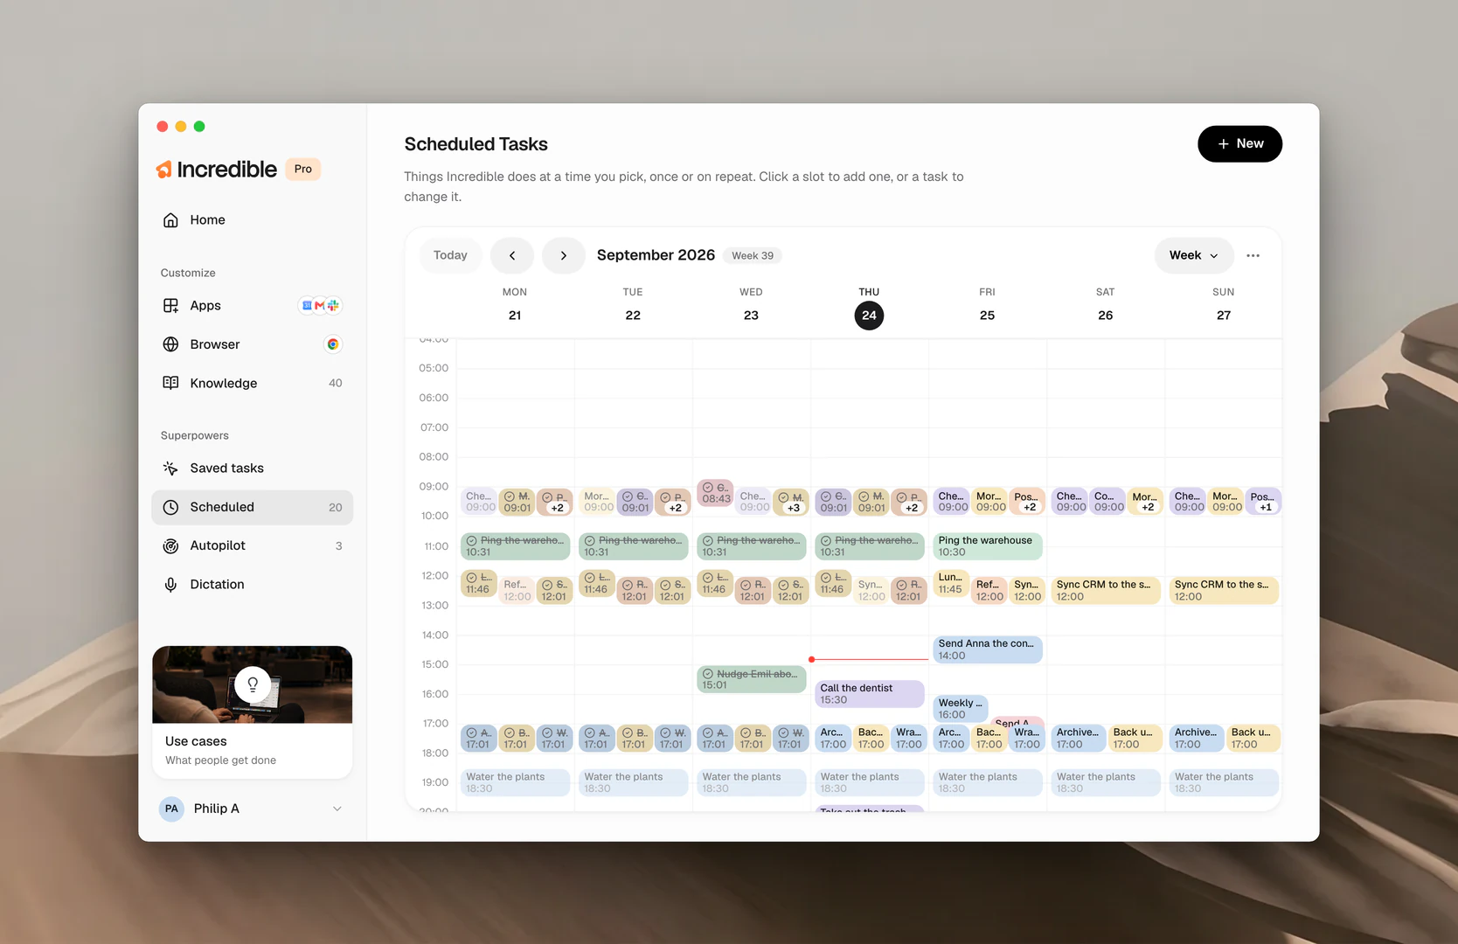Jump to Today
Viewport: 1458px width, 944px height.
450,255
